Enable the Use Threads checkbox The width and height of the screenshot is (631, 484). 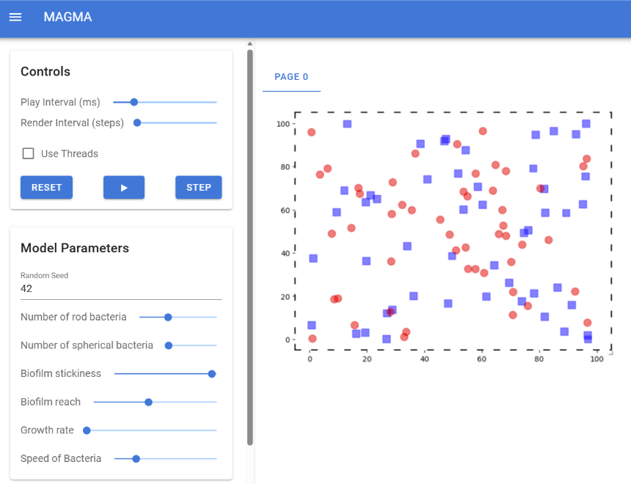29,153
